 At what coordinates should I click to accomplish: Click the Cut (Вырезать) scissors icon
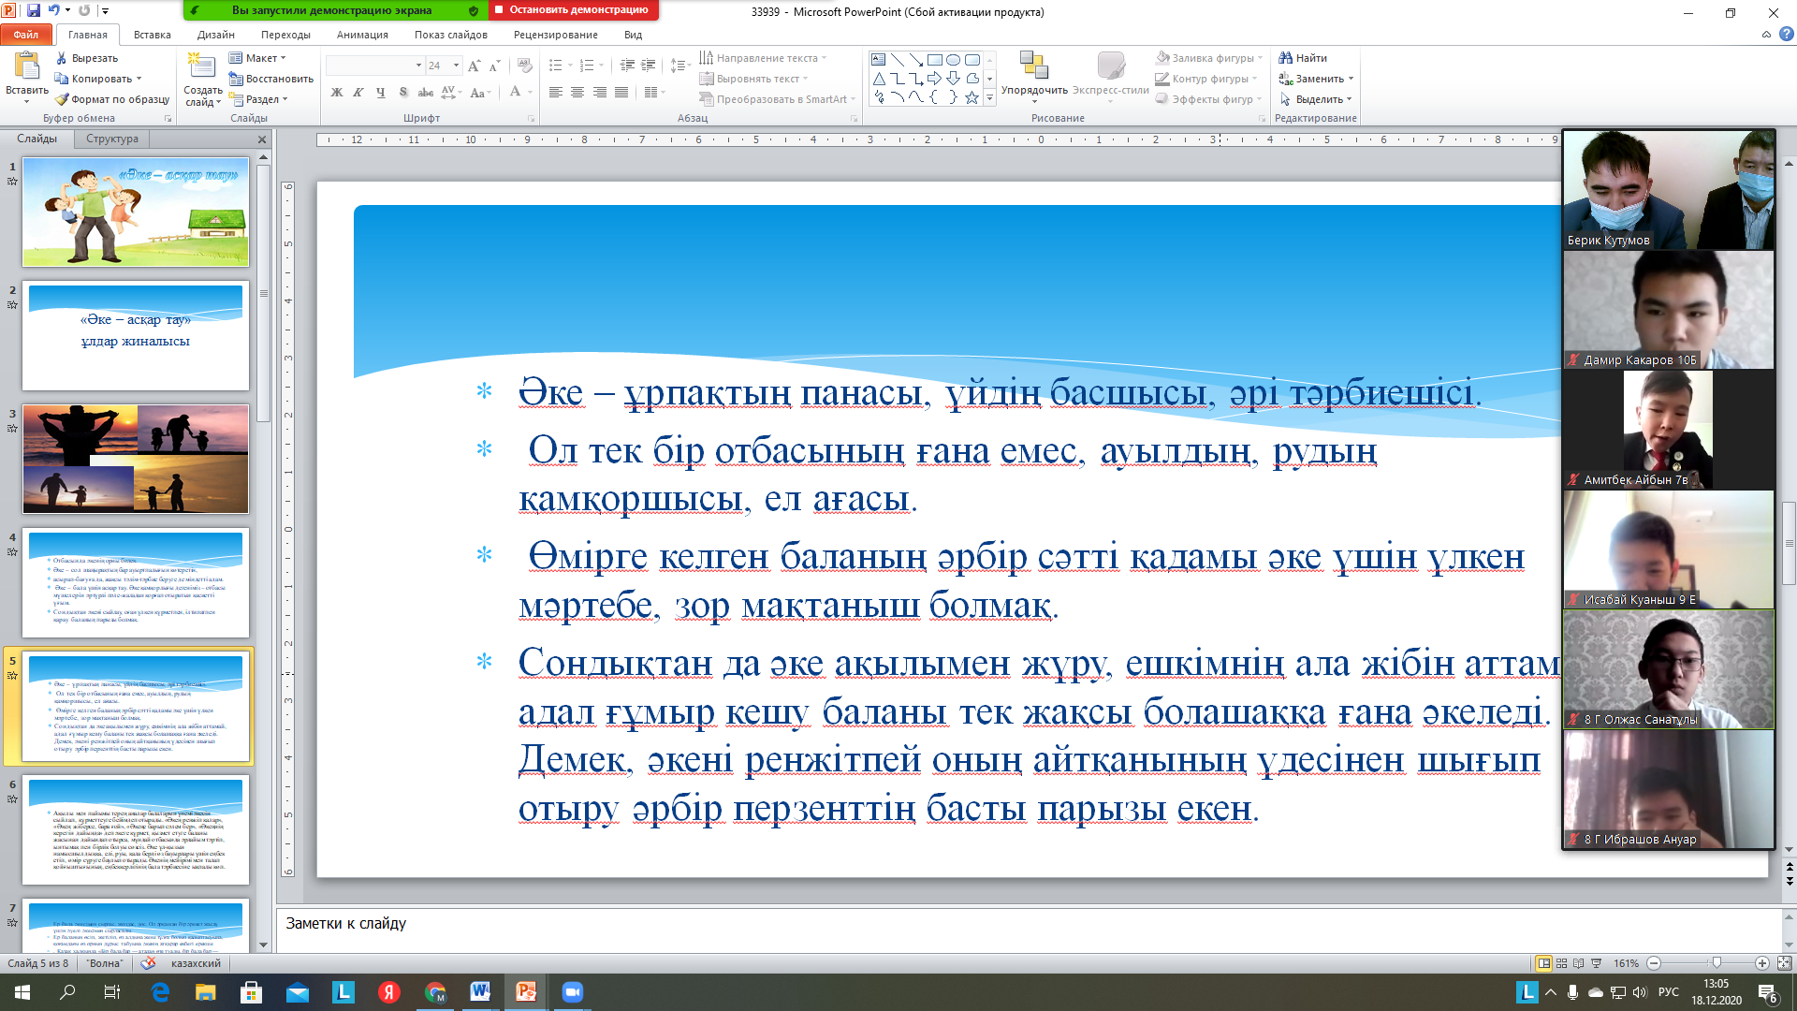62,58
